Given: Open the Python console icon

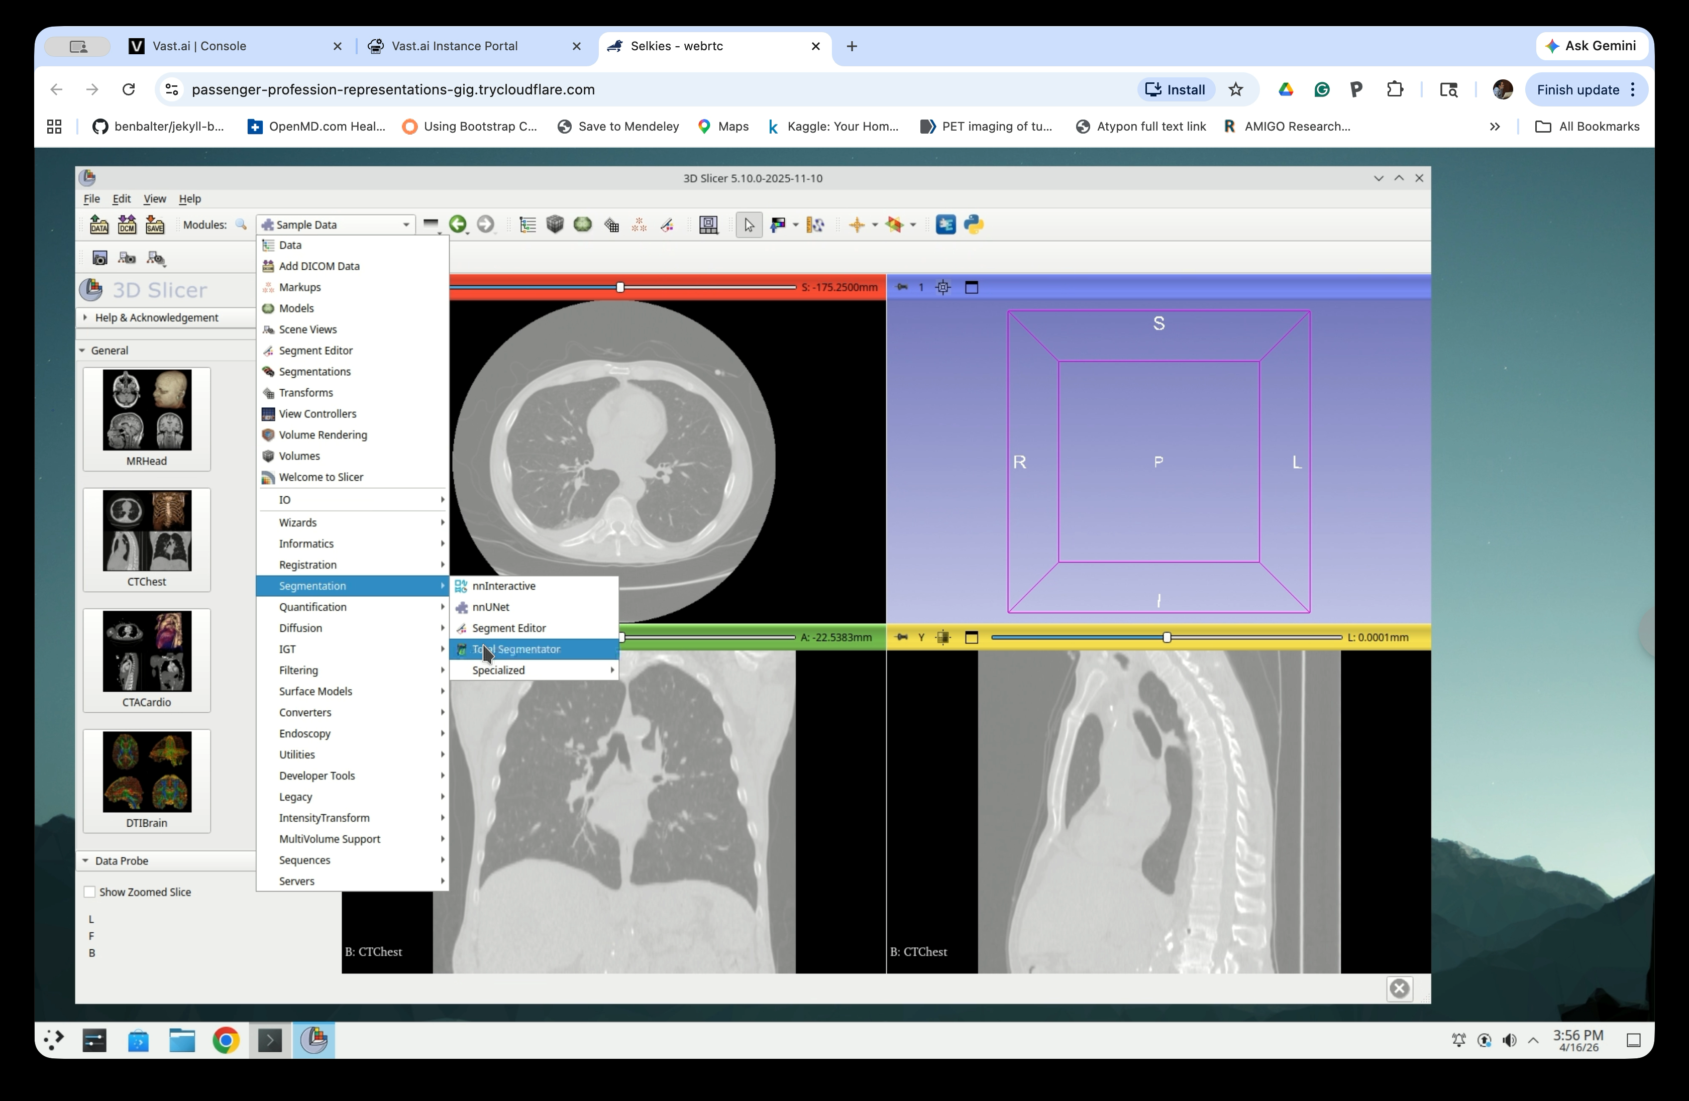Looking at the screenshot, I should click(974, 225).
